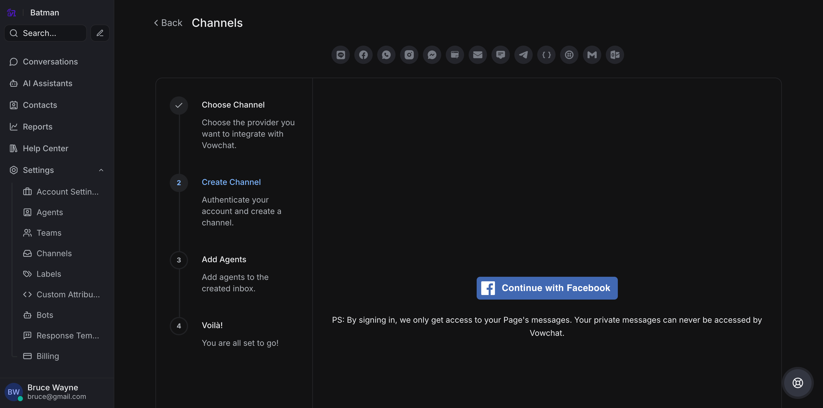823x408 pixels.
Task: Pick the Messenger channel icon
Action: pos(432,55)
